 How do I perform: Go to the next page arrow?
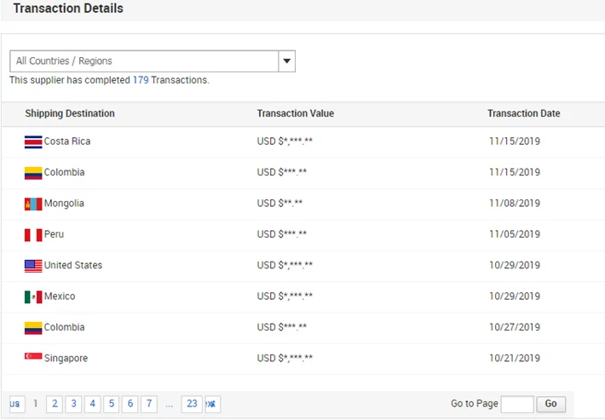pos(211,404)
